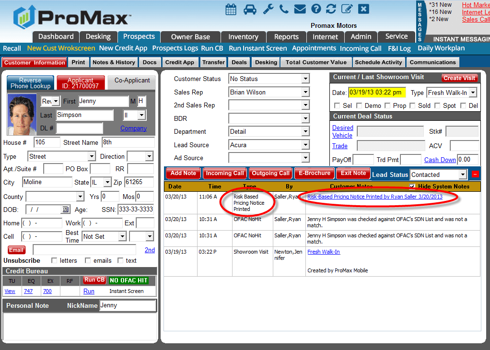Click the E-Brochure button
490x350 pixels.
pyautogui.click(x=315, y=173)
